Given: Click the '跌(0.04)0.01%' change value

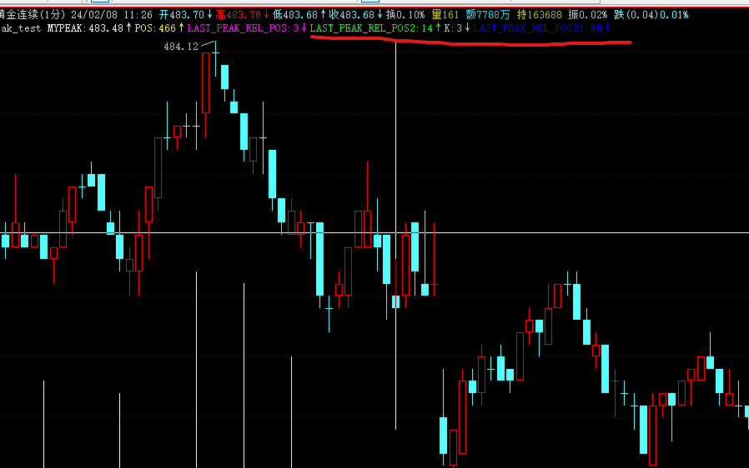Looking at the screenshot, I should pyautogui.click(x=651, y=15).
